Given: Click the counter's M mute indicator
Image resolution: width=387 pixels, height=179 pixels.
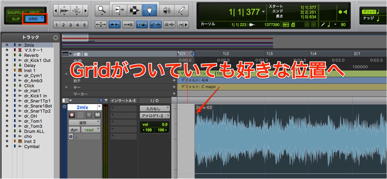Looking at the screenshot, I should (x=313, y=25).
